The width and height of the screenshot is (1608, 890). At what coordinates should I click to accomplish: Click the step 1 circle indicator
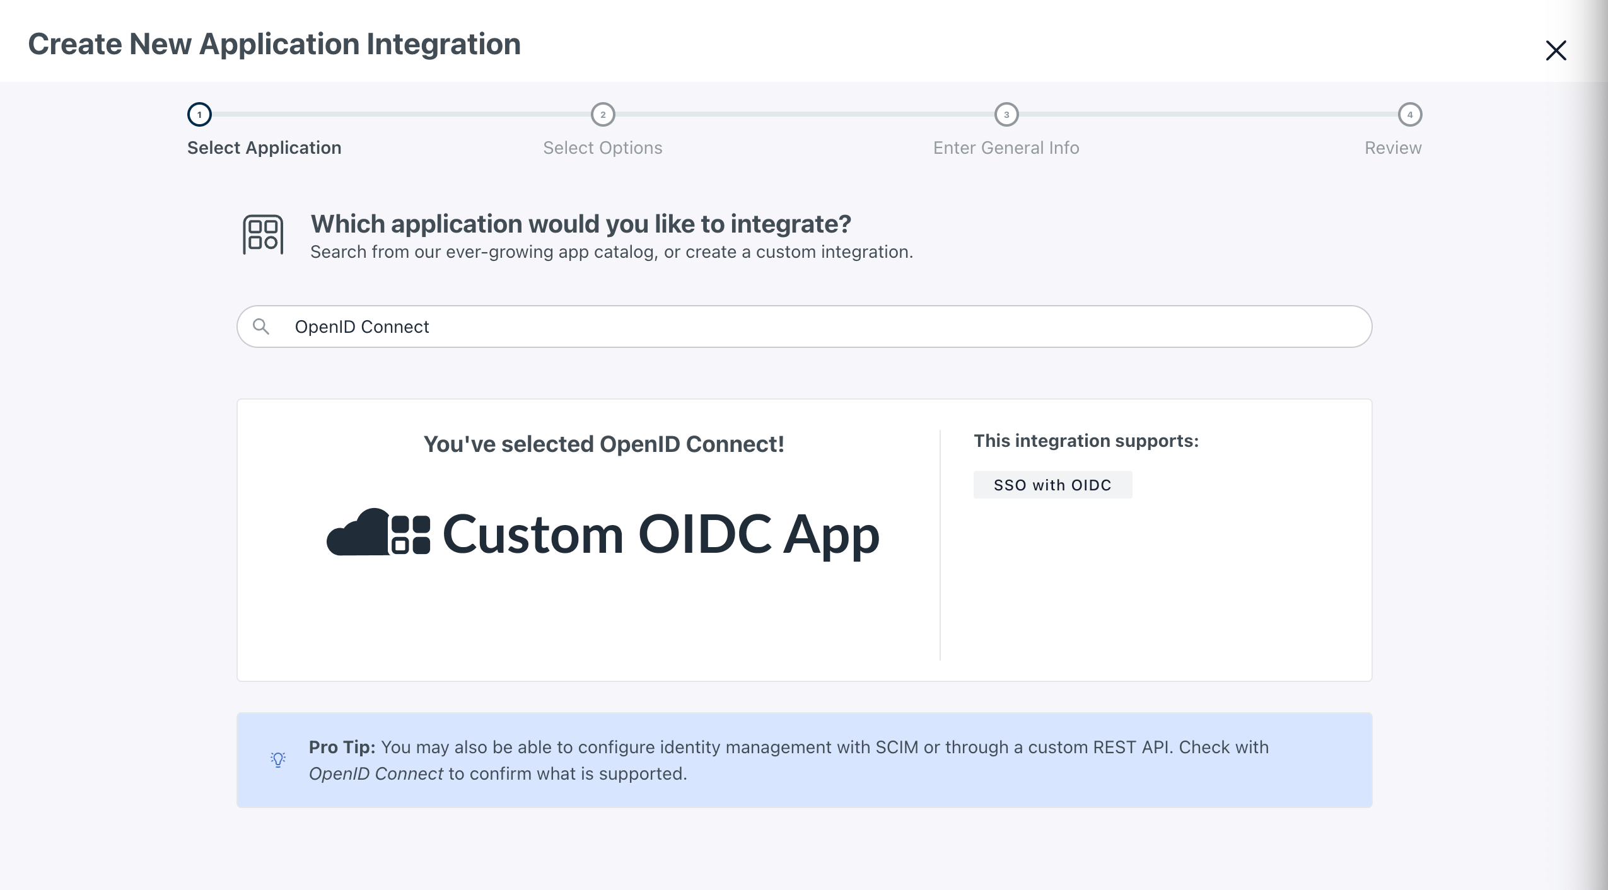tap(200, 115)
